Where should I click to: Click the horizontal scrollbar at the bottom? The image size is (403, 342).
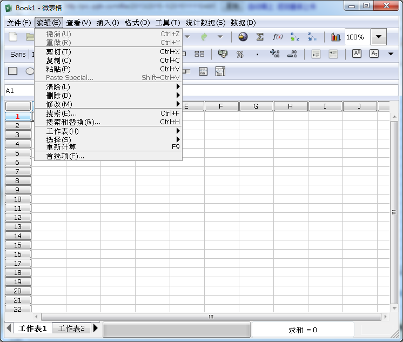[211, 317]
